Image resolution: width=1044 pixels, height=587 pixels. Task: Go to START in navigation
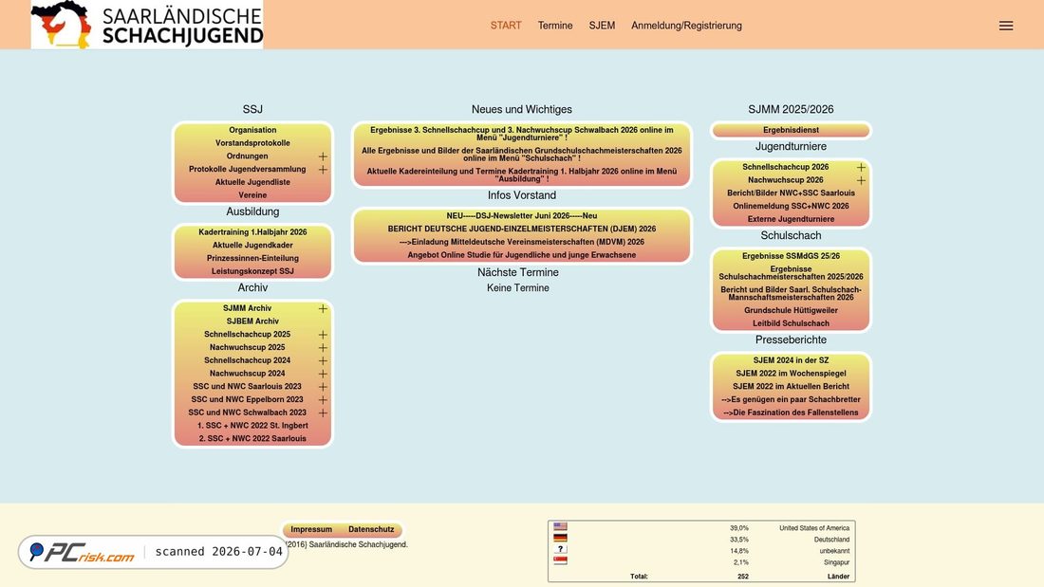(506, 26)
